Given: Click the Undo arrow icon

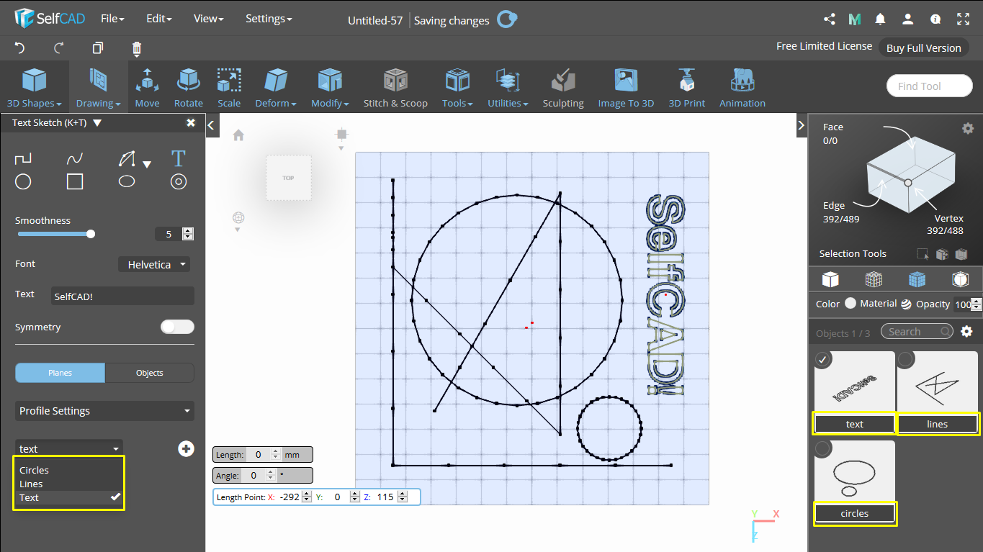Looking at the screenshot, I should 19,48.
